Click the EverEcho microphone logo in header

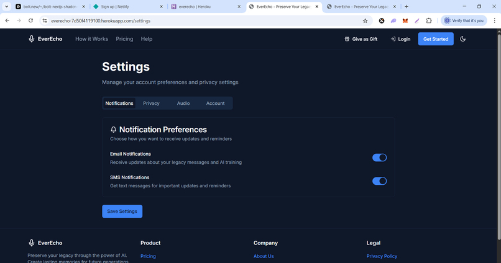click(31, 39)
